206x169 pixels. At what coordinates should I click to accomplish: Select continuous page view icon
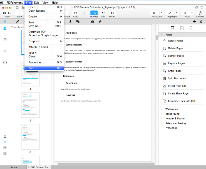pyautogui.click(x=5, y=142)
